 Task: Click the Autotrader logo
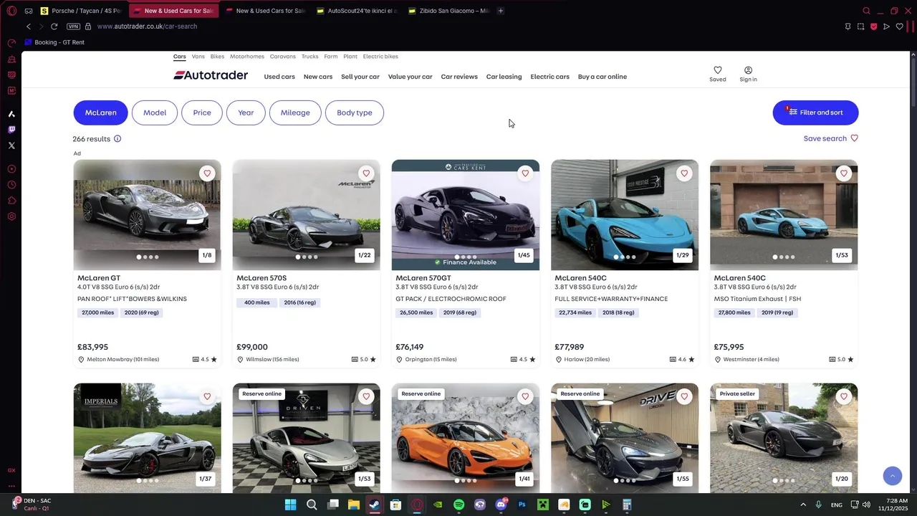click(x=211, y=75)
